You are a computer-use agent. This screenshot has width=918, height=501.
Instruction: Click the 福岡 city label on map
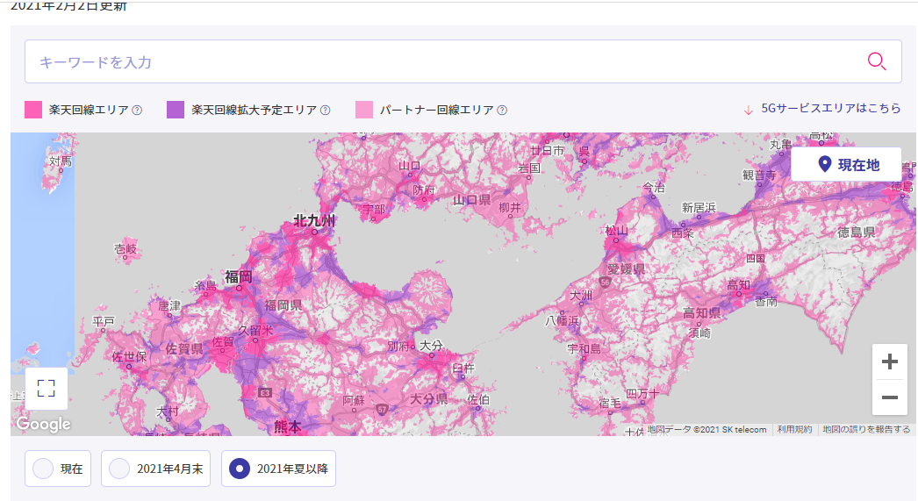click(239, 276)
